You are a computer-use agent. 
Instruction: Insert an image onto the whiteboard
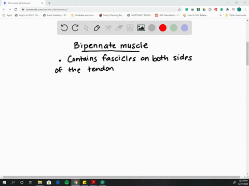(x=141, y=28)
